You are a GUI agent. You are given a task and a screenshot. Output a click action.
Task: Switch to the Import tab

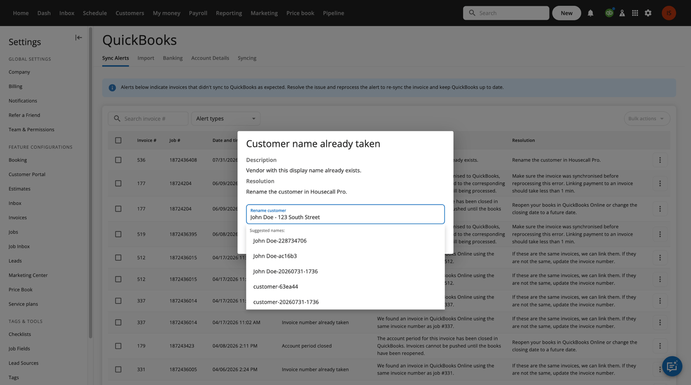point(146,58)
